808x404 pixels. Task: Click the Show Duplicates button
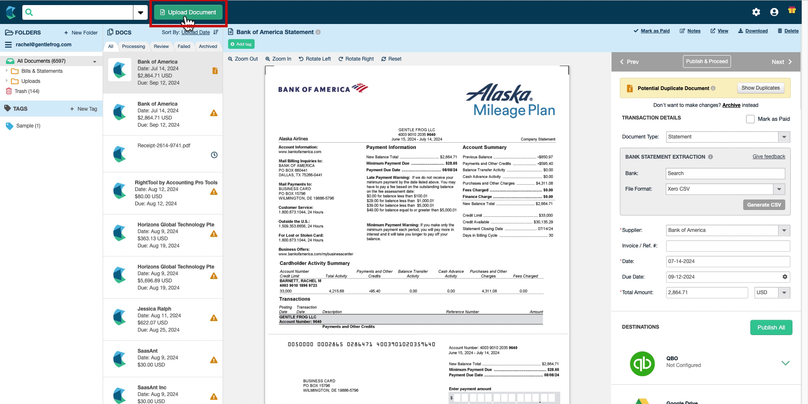(760, 88)
